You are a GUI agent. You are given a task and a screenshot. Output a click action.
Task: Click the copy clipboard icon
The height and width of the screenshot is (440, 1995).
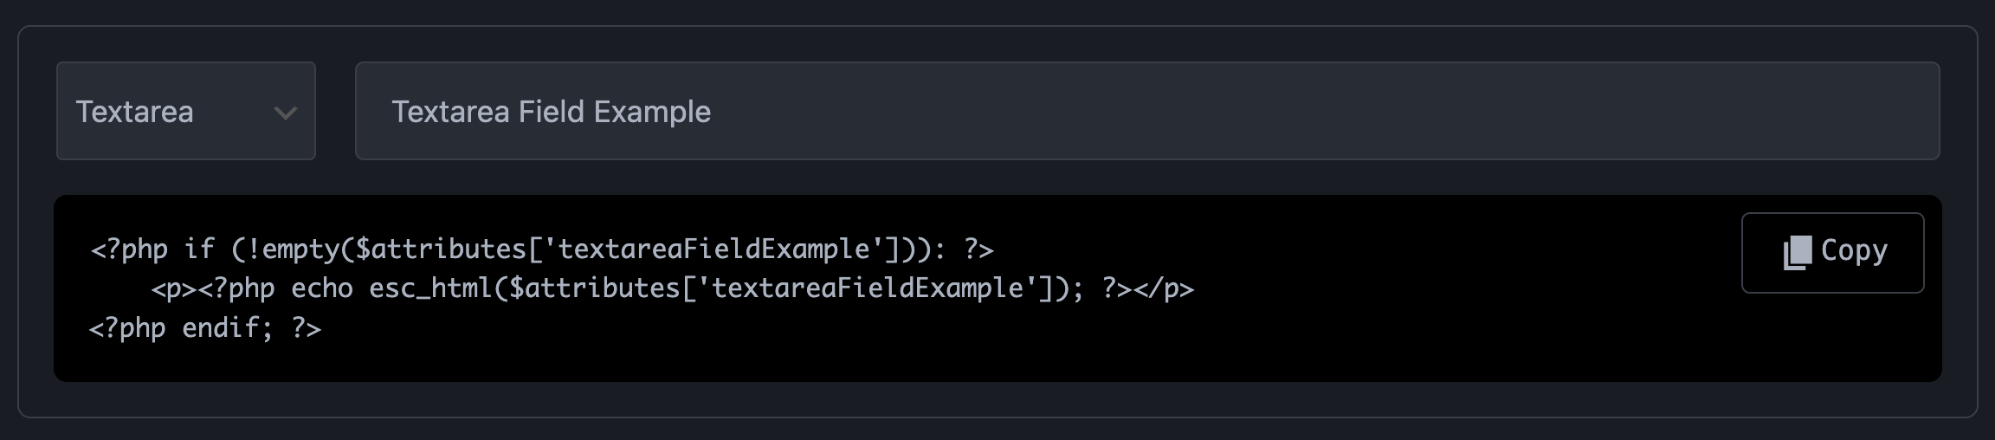point(1798,252)
